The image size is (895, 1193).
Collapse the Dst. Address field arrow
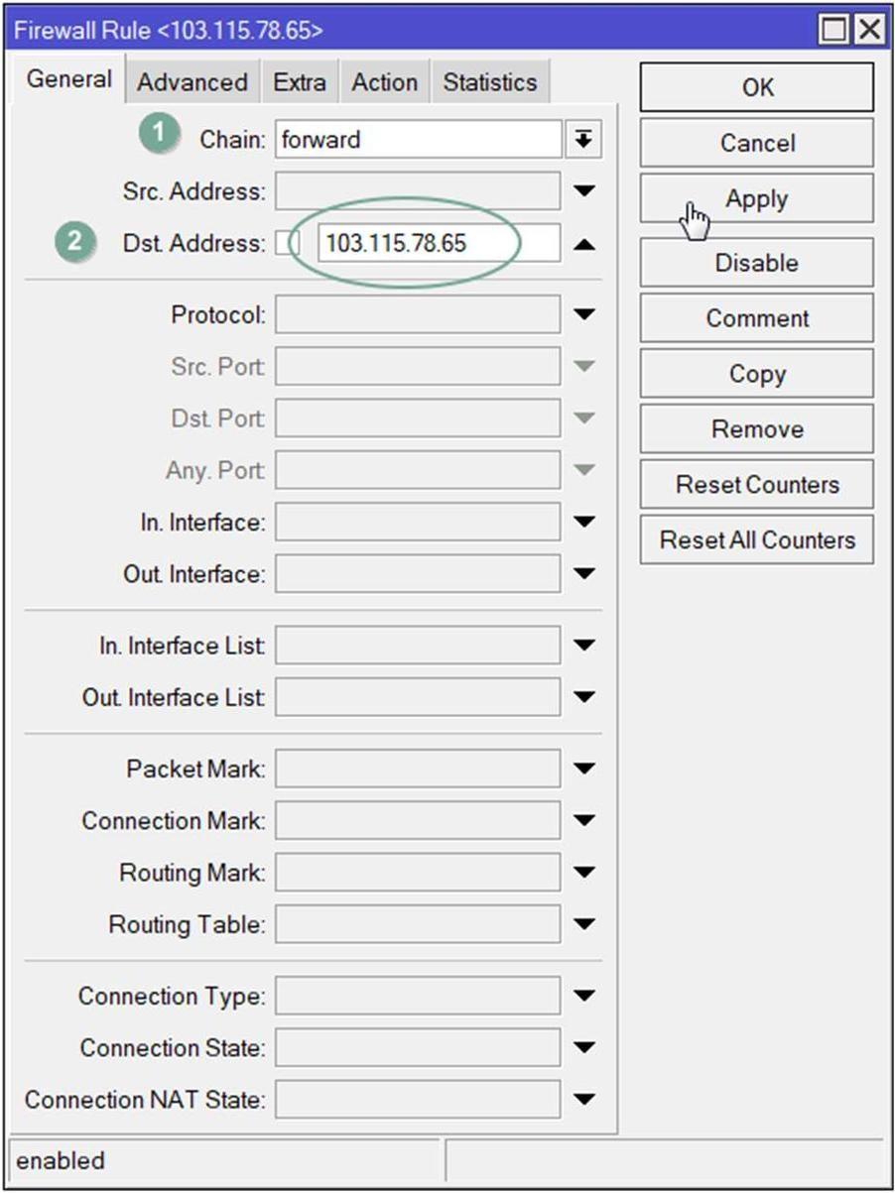[584, 243]
